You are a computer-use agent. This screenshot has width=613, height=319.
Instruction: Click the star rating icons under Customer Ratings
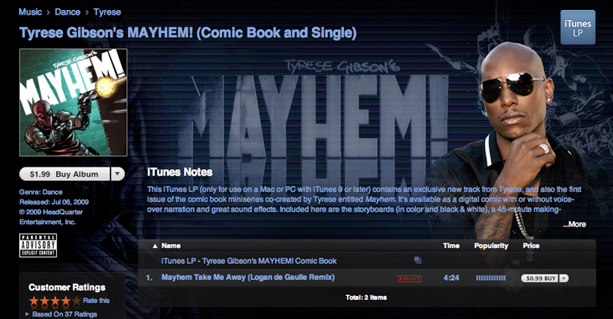coord(55,301)
